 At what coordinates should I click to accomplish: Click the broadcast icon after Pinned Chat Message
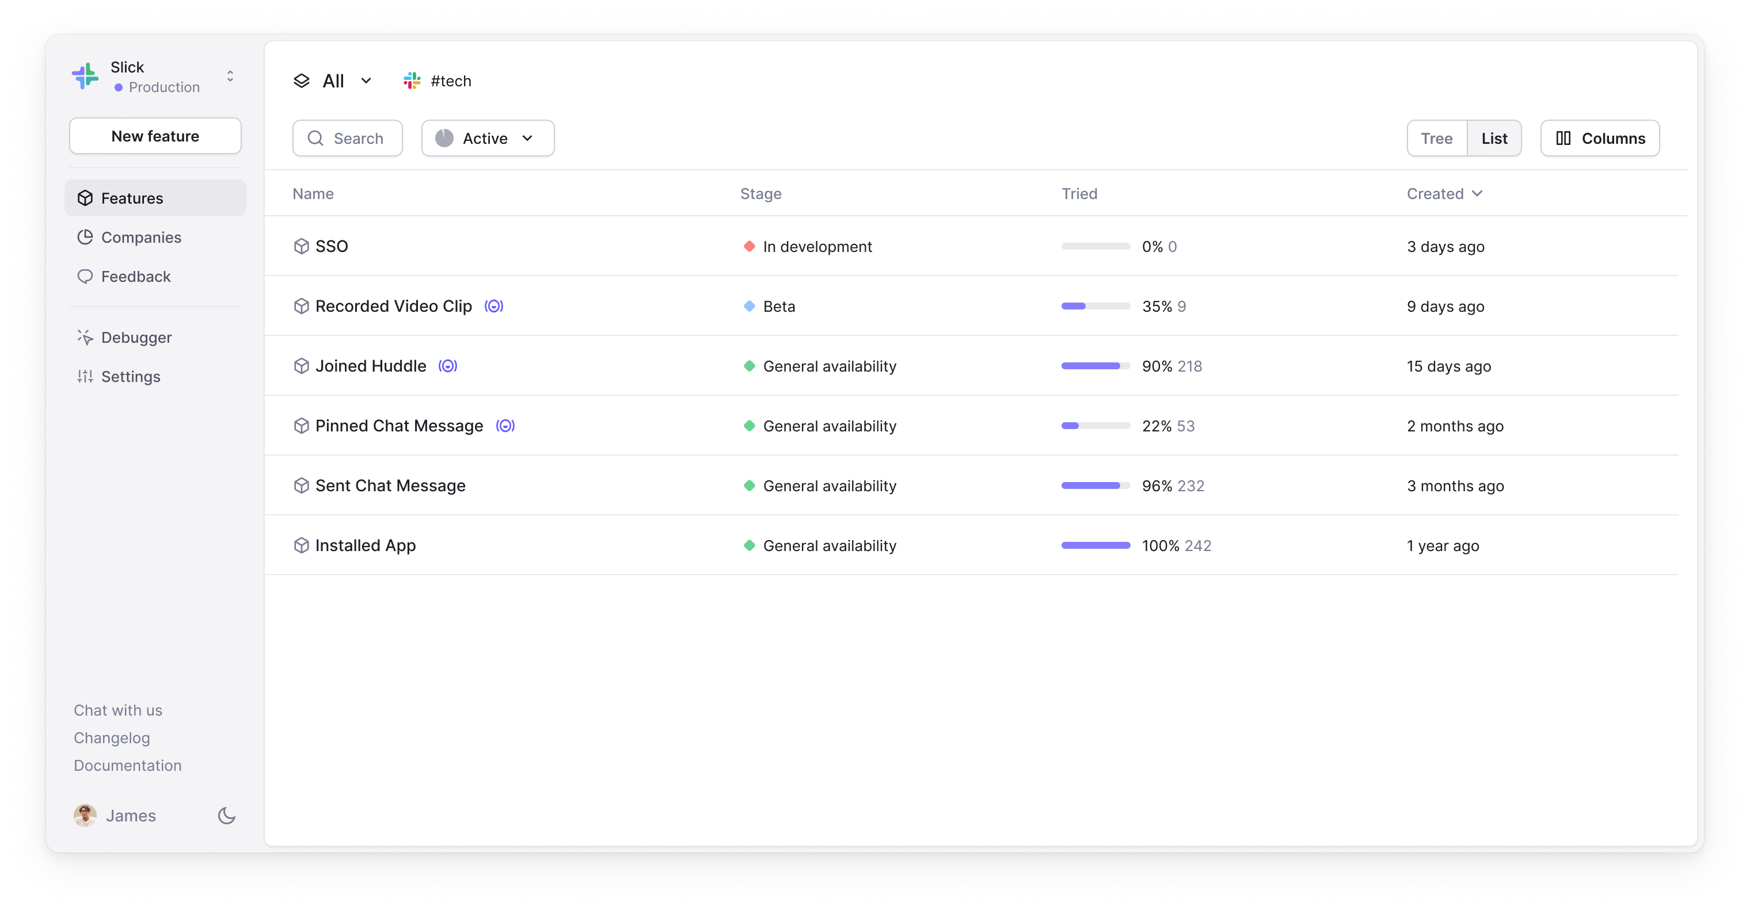click(505, 426)
